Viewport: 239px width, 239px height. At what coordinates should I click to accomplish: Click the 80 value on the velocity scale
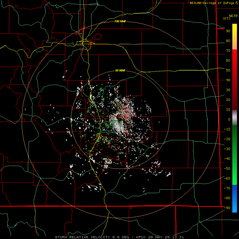228,41
